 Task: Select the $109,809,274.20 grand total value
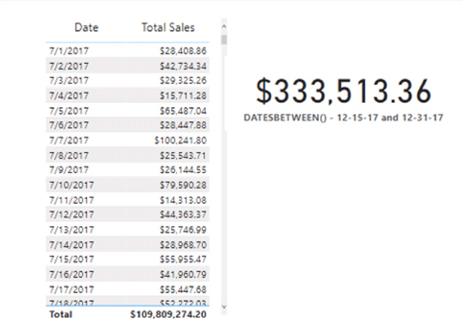click(x=168, y=314)
